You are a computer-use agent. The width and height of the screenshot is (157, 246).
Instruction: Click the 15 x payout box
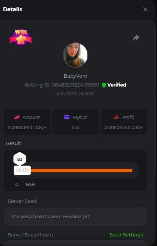76,122
